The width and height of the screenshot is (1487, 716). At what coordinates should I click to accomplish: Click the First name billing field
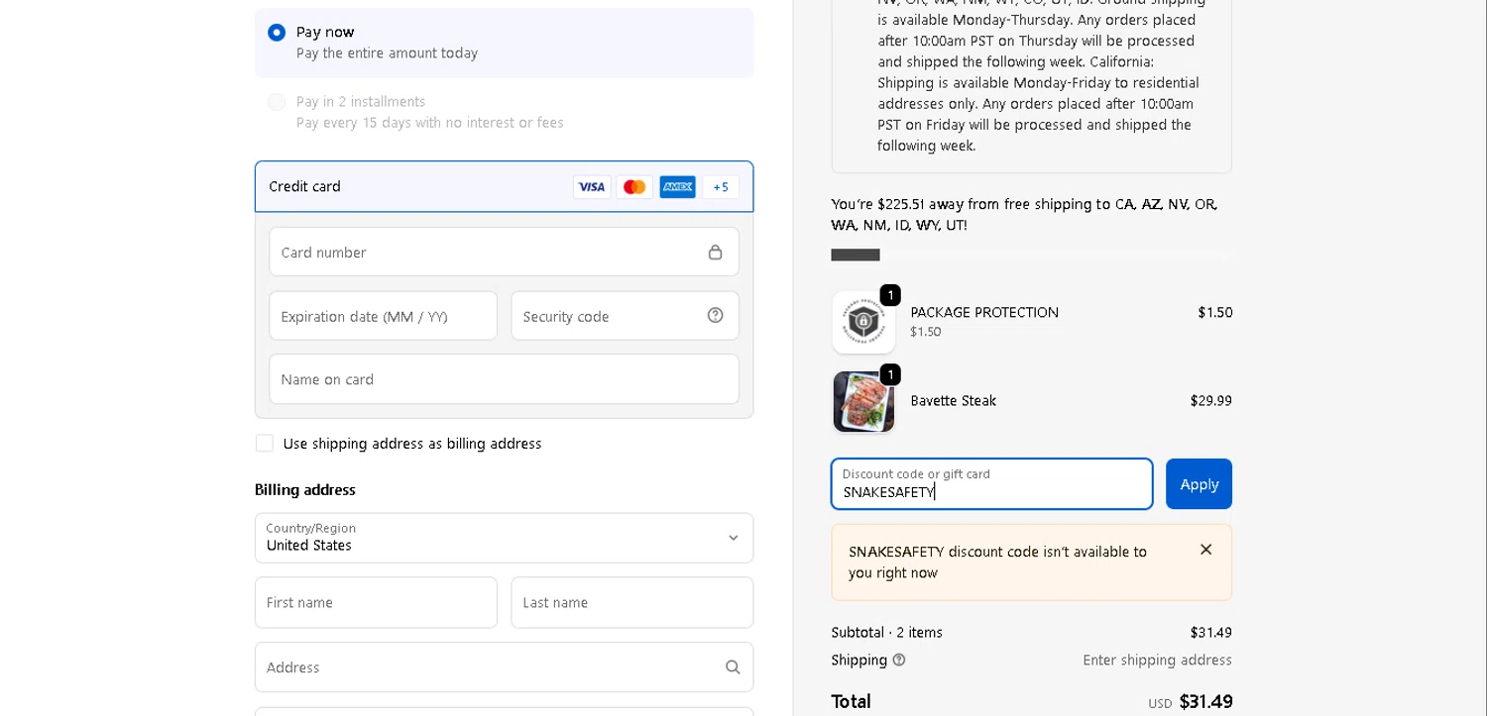[x=376, y=602]
